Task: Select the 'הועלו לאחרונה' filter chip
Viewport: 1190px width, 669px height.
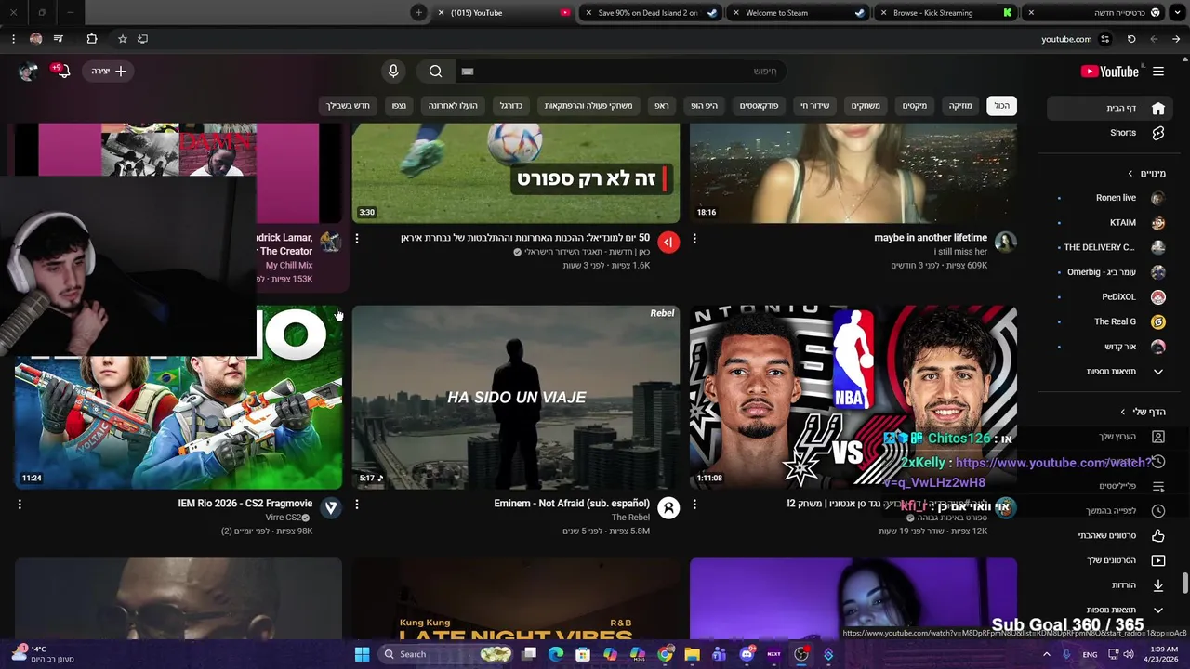Action: click(x=453, y=106)
